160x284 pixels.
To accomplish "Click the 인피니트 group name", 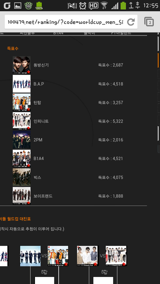I will click(x=41, y=121).
